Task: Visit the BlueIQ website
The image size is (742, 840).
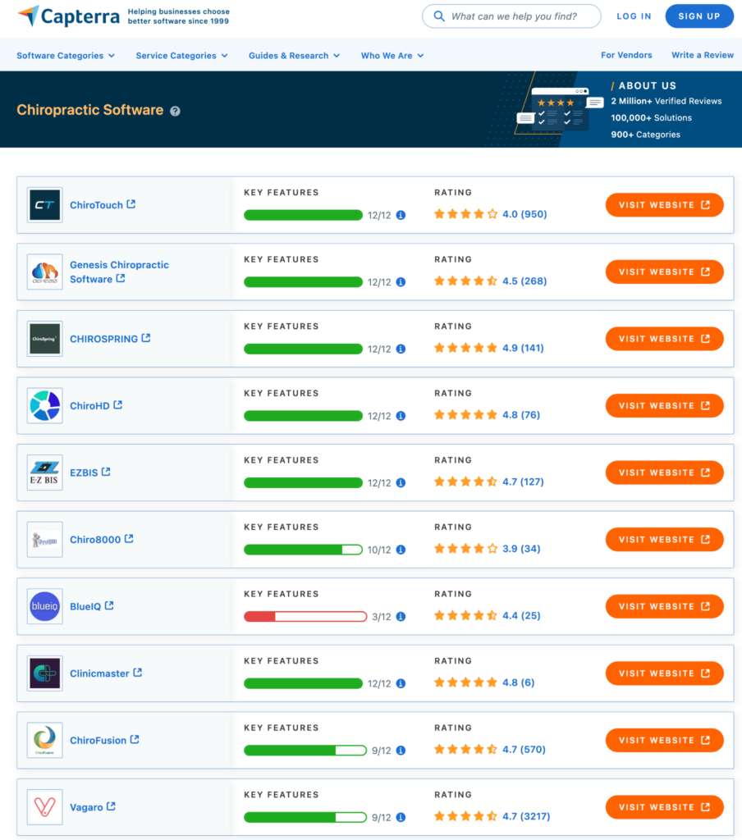Action: (664, 606)
